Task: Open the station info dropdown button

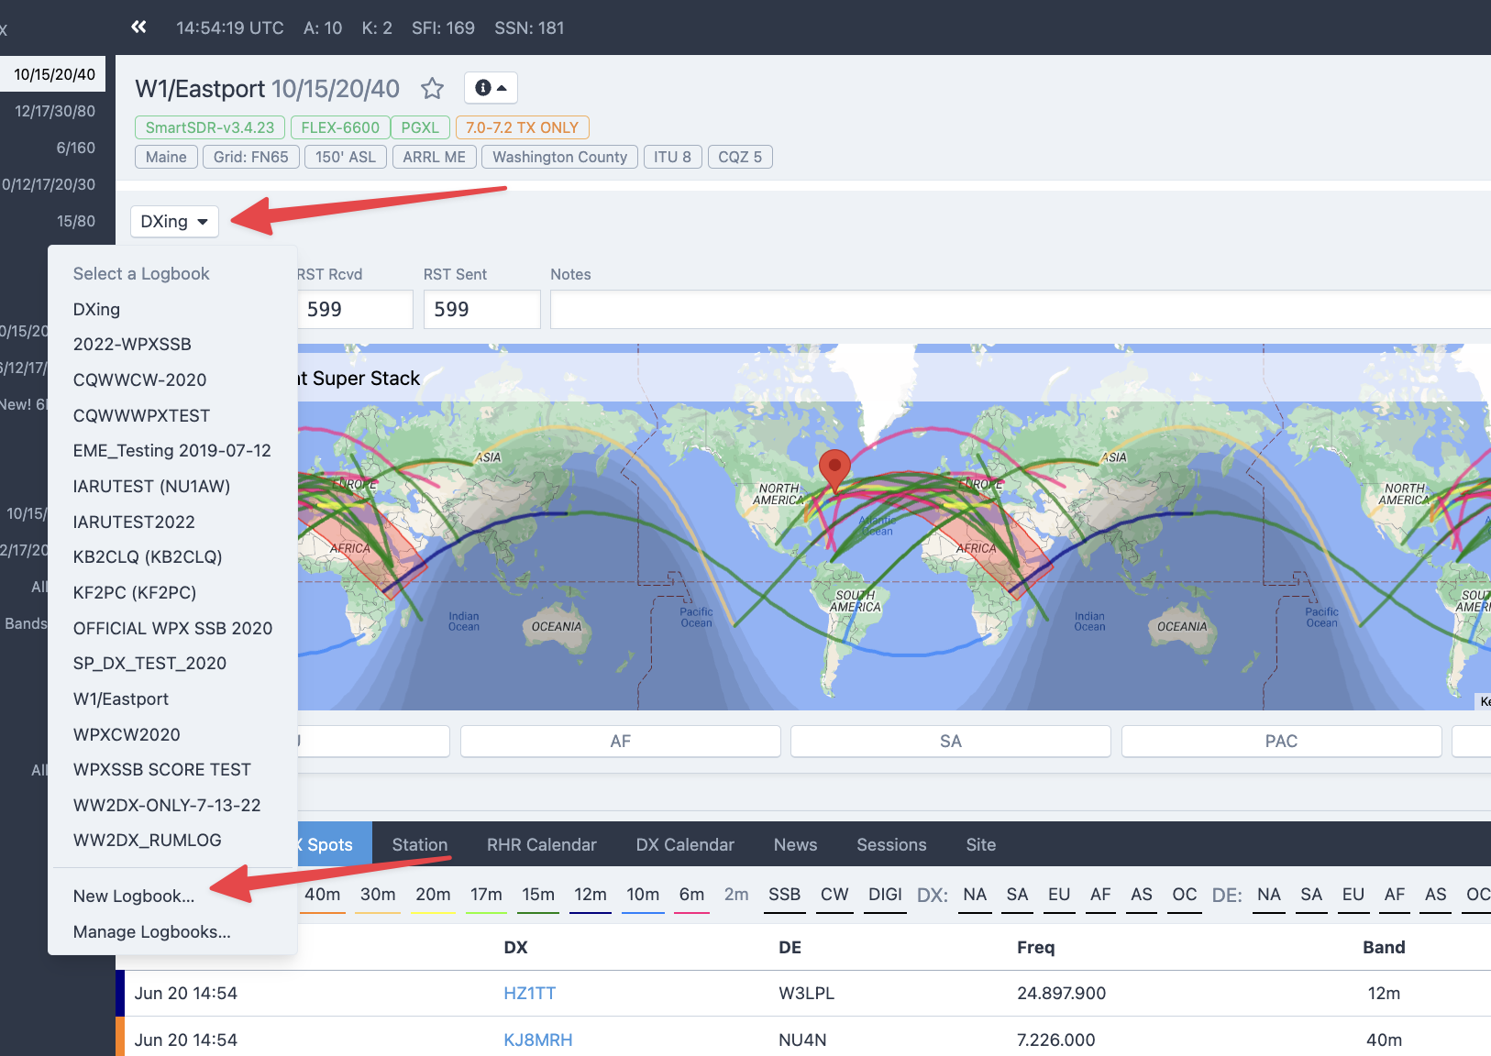Action: tap(491, 88)
